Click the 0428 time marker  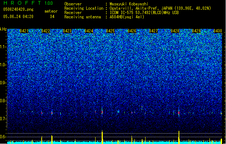pyautogui.click(x=175, y=31)
